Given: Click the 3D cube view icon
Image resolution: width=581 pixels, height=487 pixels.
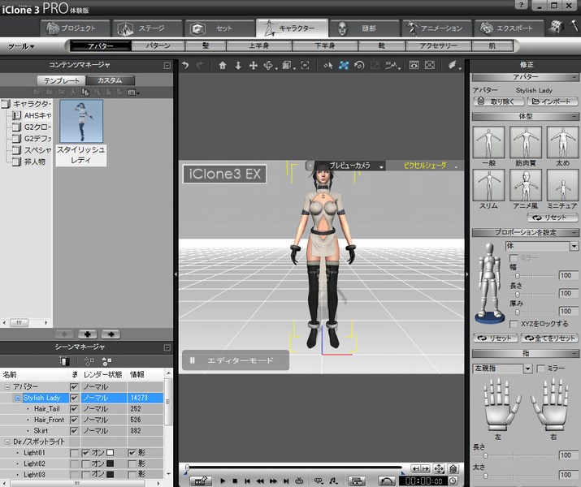Looking at the screenshot, I should coord(286,66).
